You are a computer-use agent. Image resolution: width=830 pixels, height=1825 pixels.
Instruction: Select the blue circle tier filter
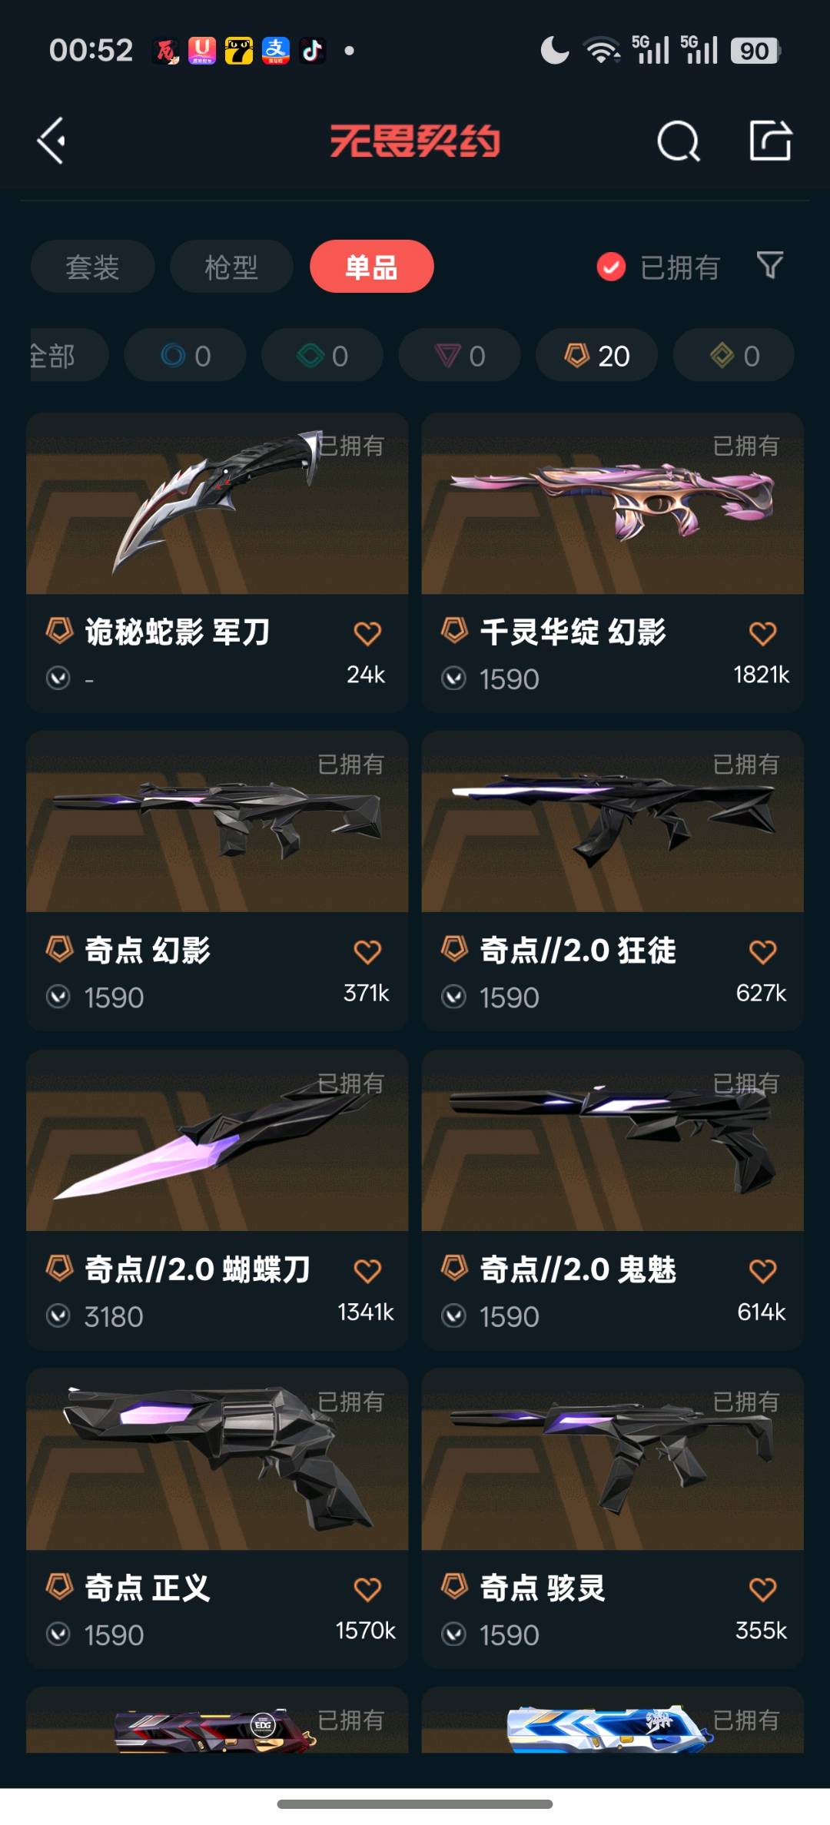pos(185,355)
